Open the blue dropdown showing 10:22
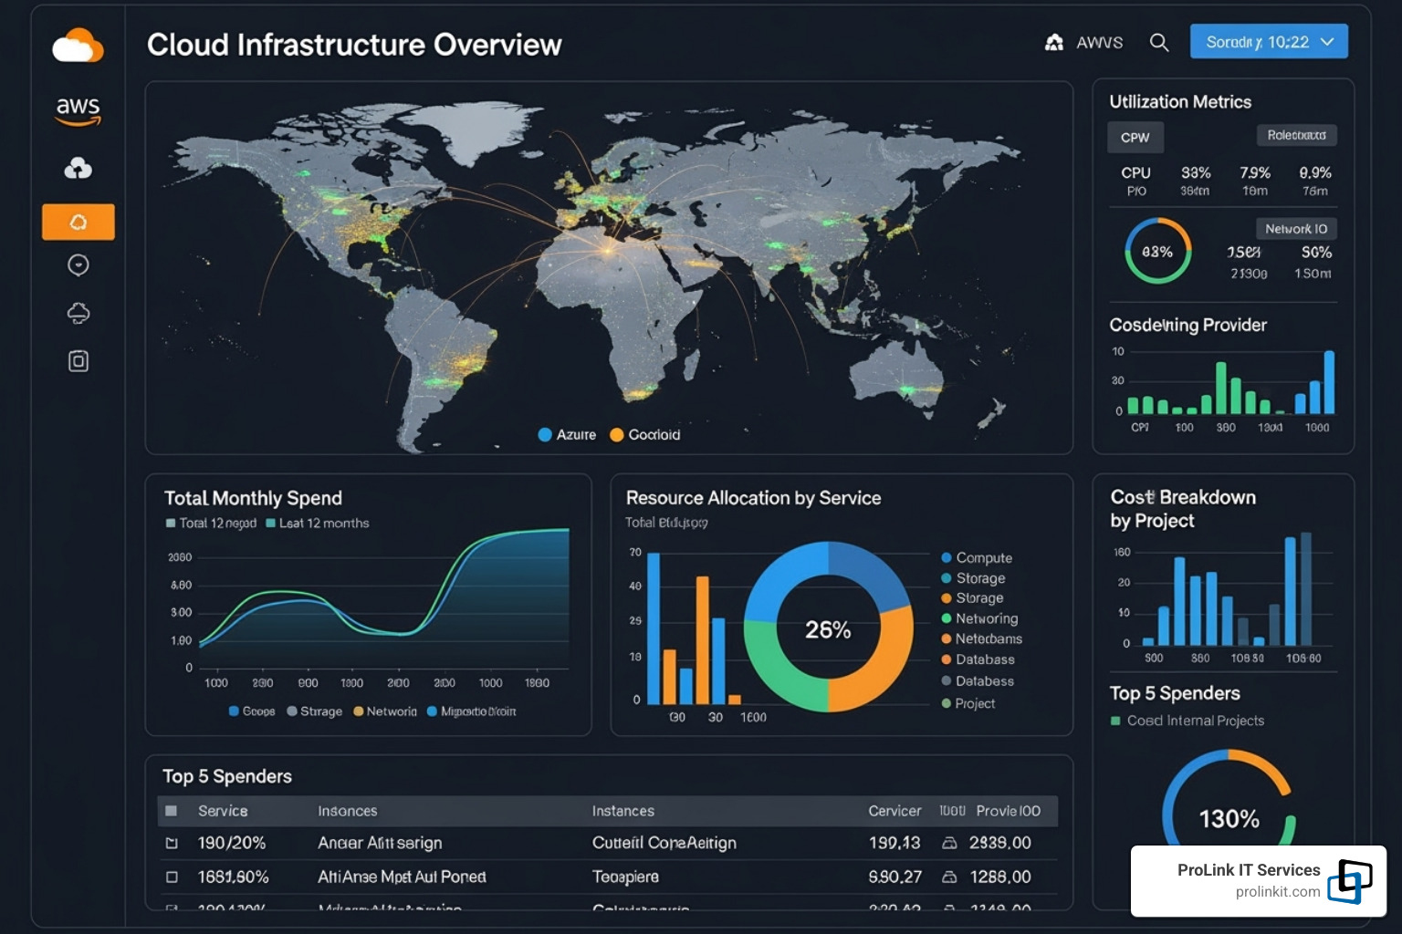The image size is (1402, 934). tap(1269, 42)
